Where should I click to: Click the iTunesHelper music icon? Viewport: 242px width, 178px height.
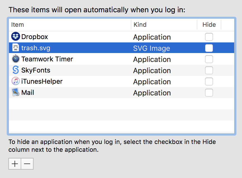[x=16, y=81]
